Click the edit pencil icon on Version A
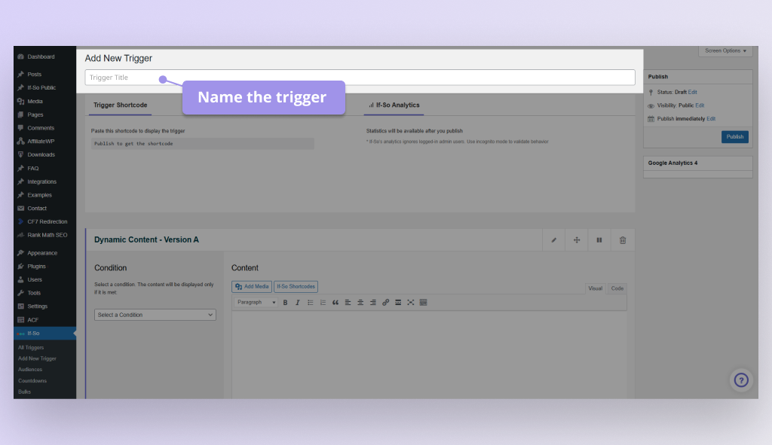The height and width of the screenshot is (445, 772). [x=554, y=240]
